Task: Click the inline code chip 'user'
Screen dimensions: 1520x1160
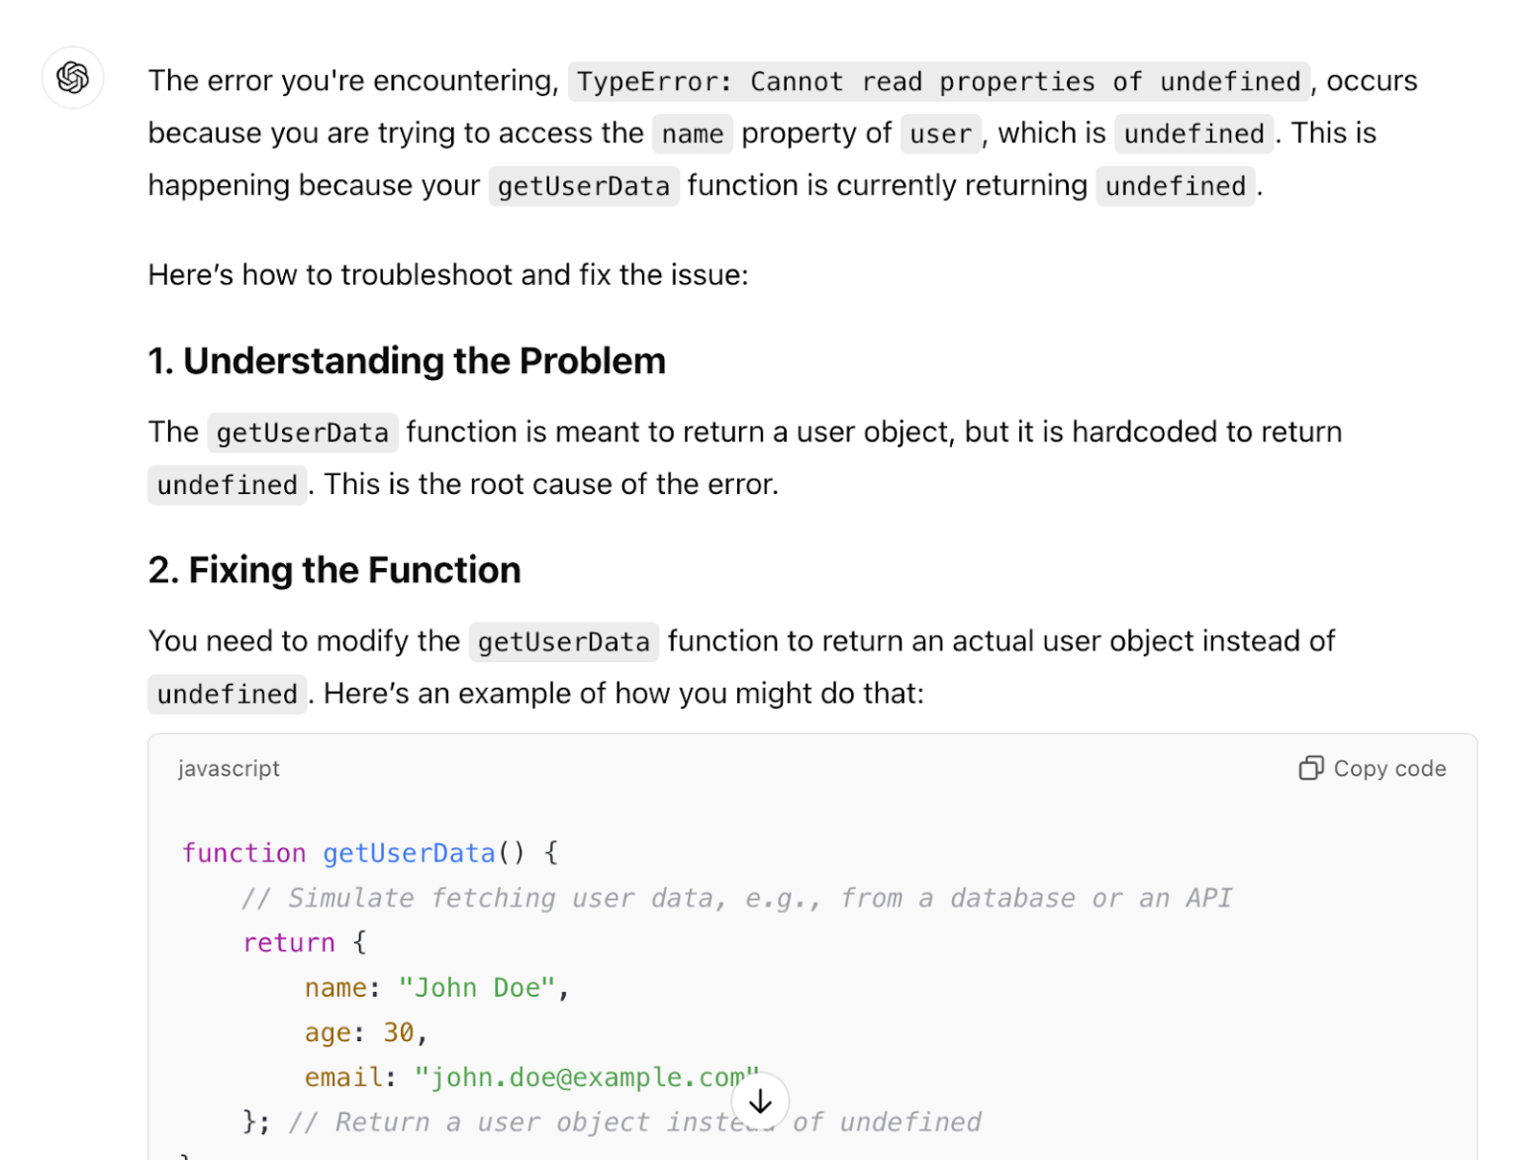Action: tap(940, 134)
